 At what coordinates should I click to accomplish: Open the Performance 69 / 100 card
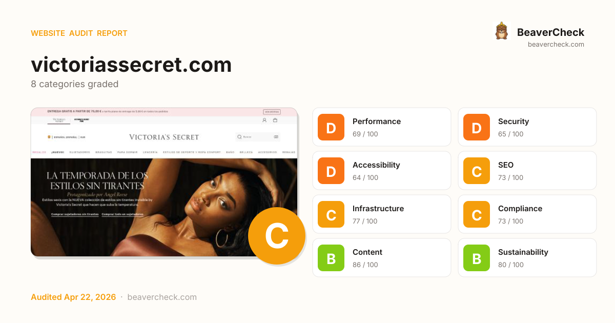coord(382,127)
